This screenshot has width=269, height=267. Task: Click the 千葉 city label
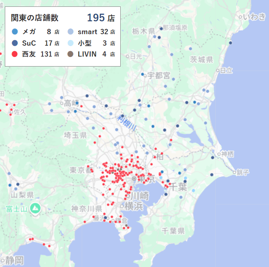coord(178,187)
